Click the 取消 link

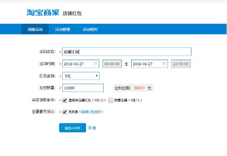[92, 128]
